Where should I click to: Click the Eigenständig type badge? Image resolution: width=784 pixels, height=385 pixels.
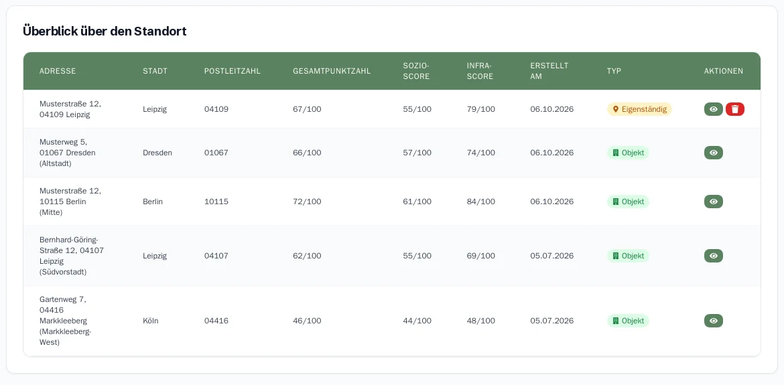coord(639,109)
